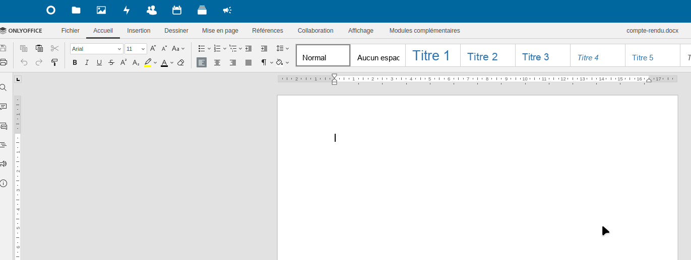Image resolution: width=691 pixels, height=260 pixels.
Task: Open the Chat panel in sidebar
Action: [4, 126]
